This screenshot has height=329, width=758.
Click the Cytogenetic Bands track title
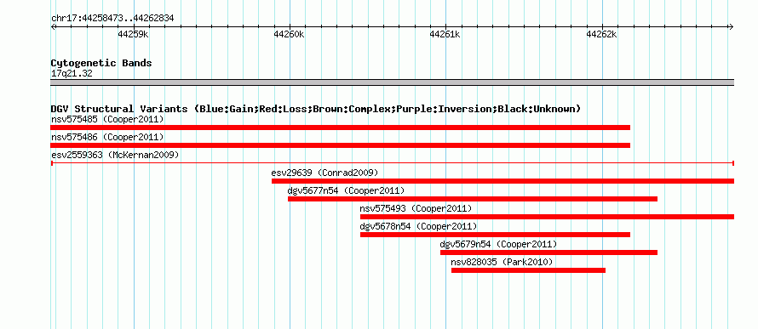101,63
